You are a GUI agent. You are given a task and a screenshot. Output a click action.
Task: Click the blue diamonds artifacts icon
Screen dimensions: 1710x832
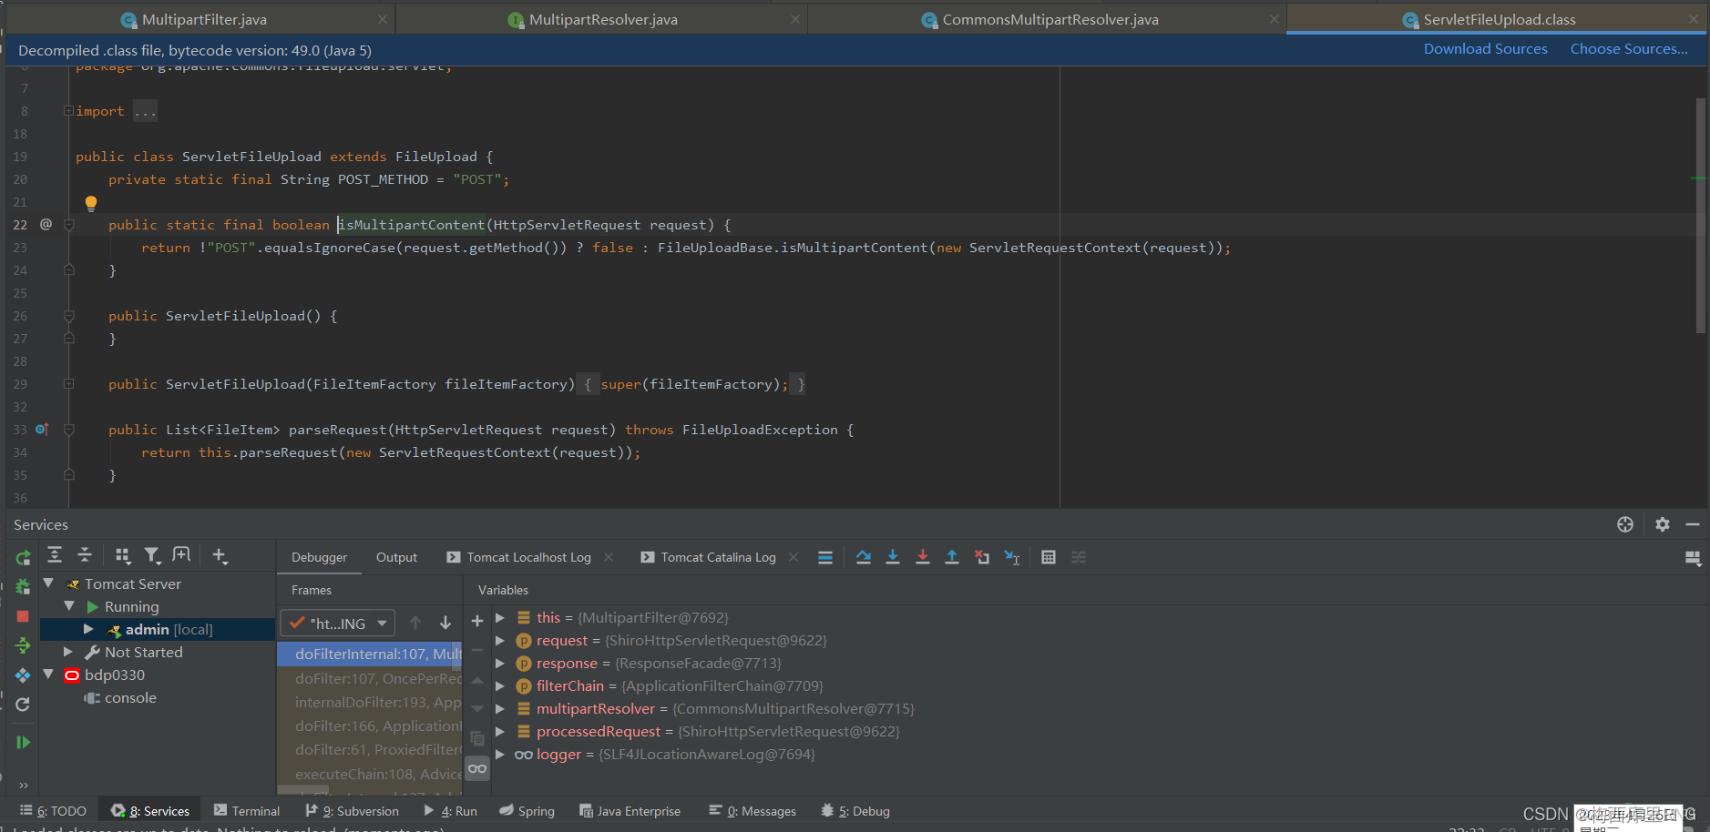pyautogui.click(x=24, y=675)
